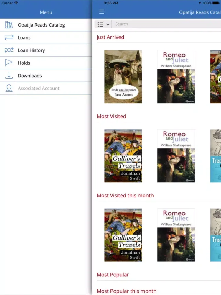This screenshot has height=295, width=221.
Task: Click the Holds flag icon
Action: [x=9, y=63]
